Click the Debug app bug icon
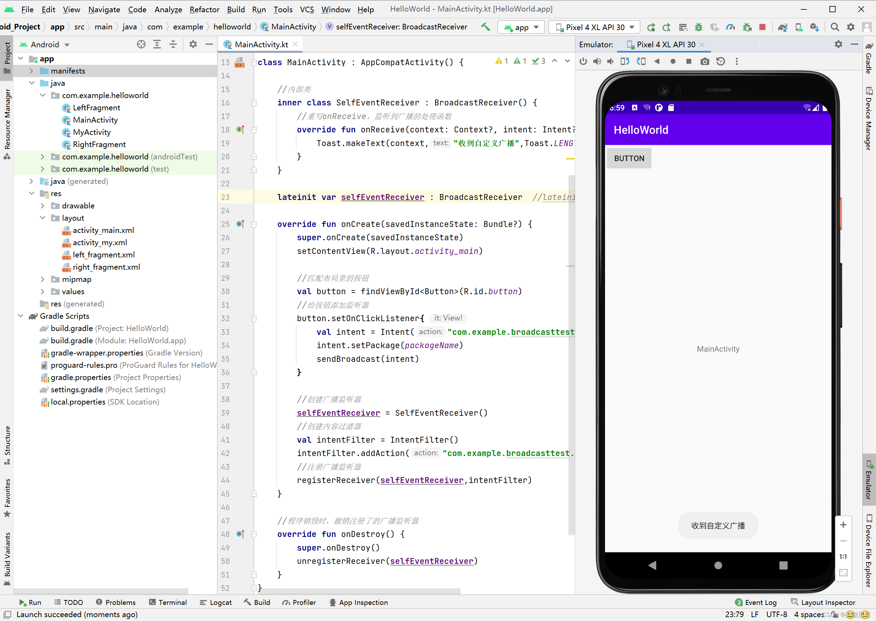This screenshot has height=621, width=876. 698,27
